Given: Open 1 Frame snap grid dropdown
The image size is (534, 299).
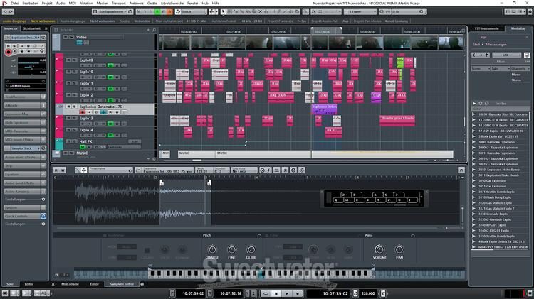Looking at the screenshot, I should pos(360,11).
